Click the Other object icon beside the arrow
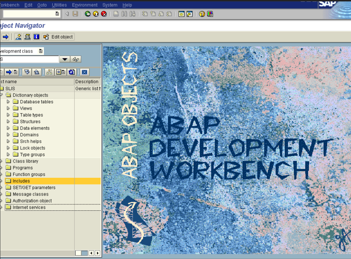351x259 pixels. 18,37
